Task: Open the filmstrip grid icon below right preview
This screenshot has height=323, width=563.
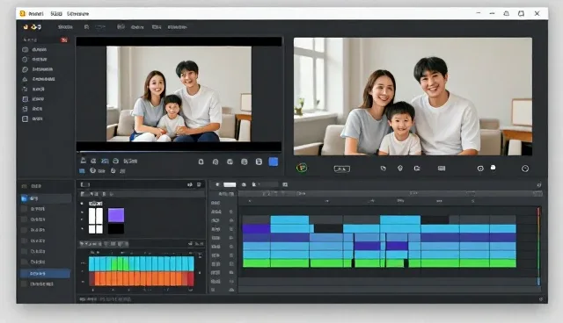Action: pos(442,169)
